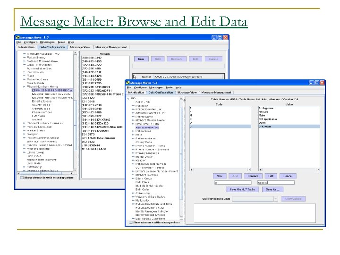340x255 pixels.
Task: Open Configure menu in front window
Action: (x=140, y=87)
